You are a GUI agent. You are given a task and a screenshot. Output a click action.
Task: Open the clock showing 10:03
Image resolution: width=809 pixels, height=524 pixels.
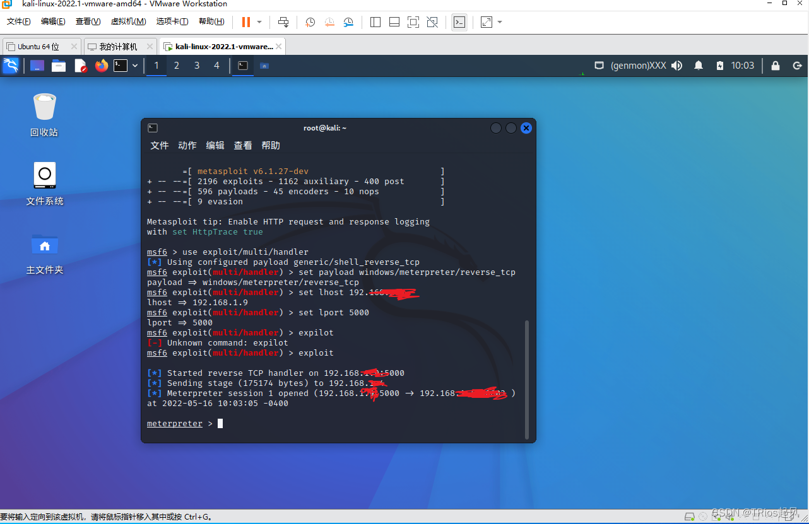(743, 66)
